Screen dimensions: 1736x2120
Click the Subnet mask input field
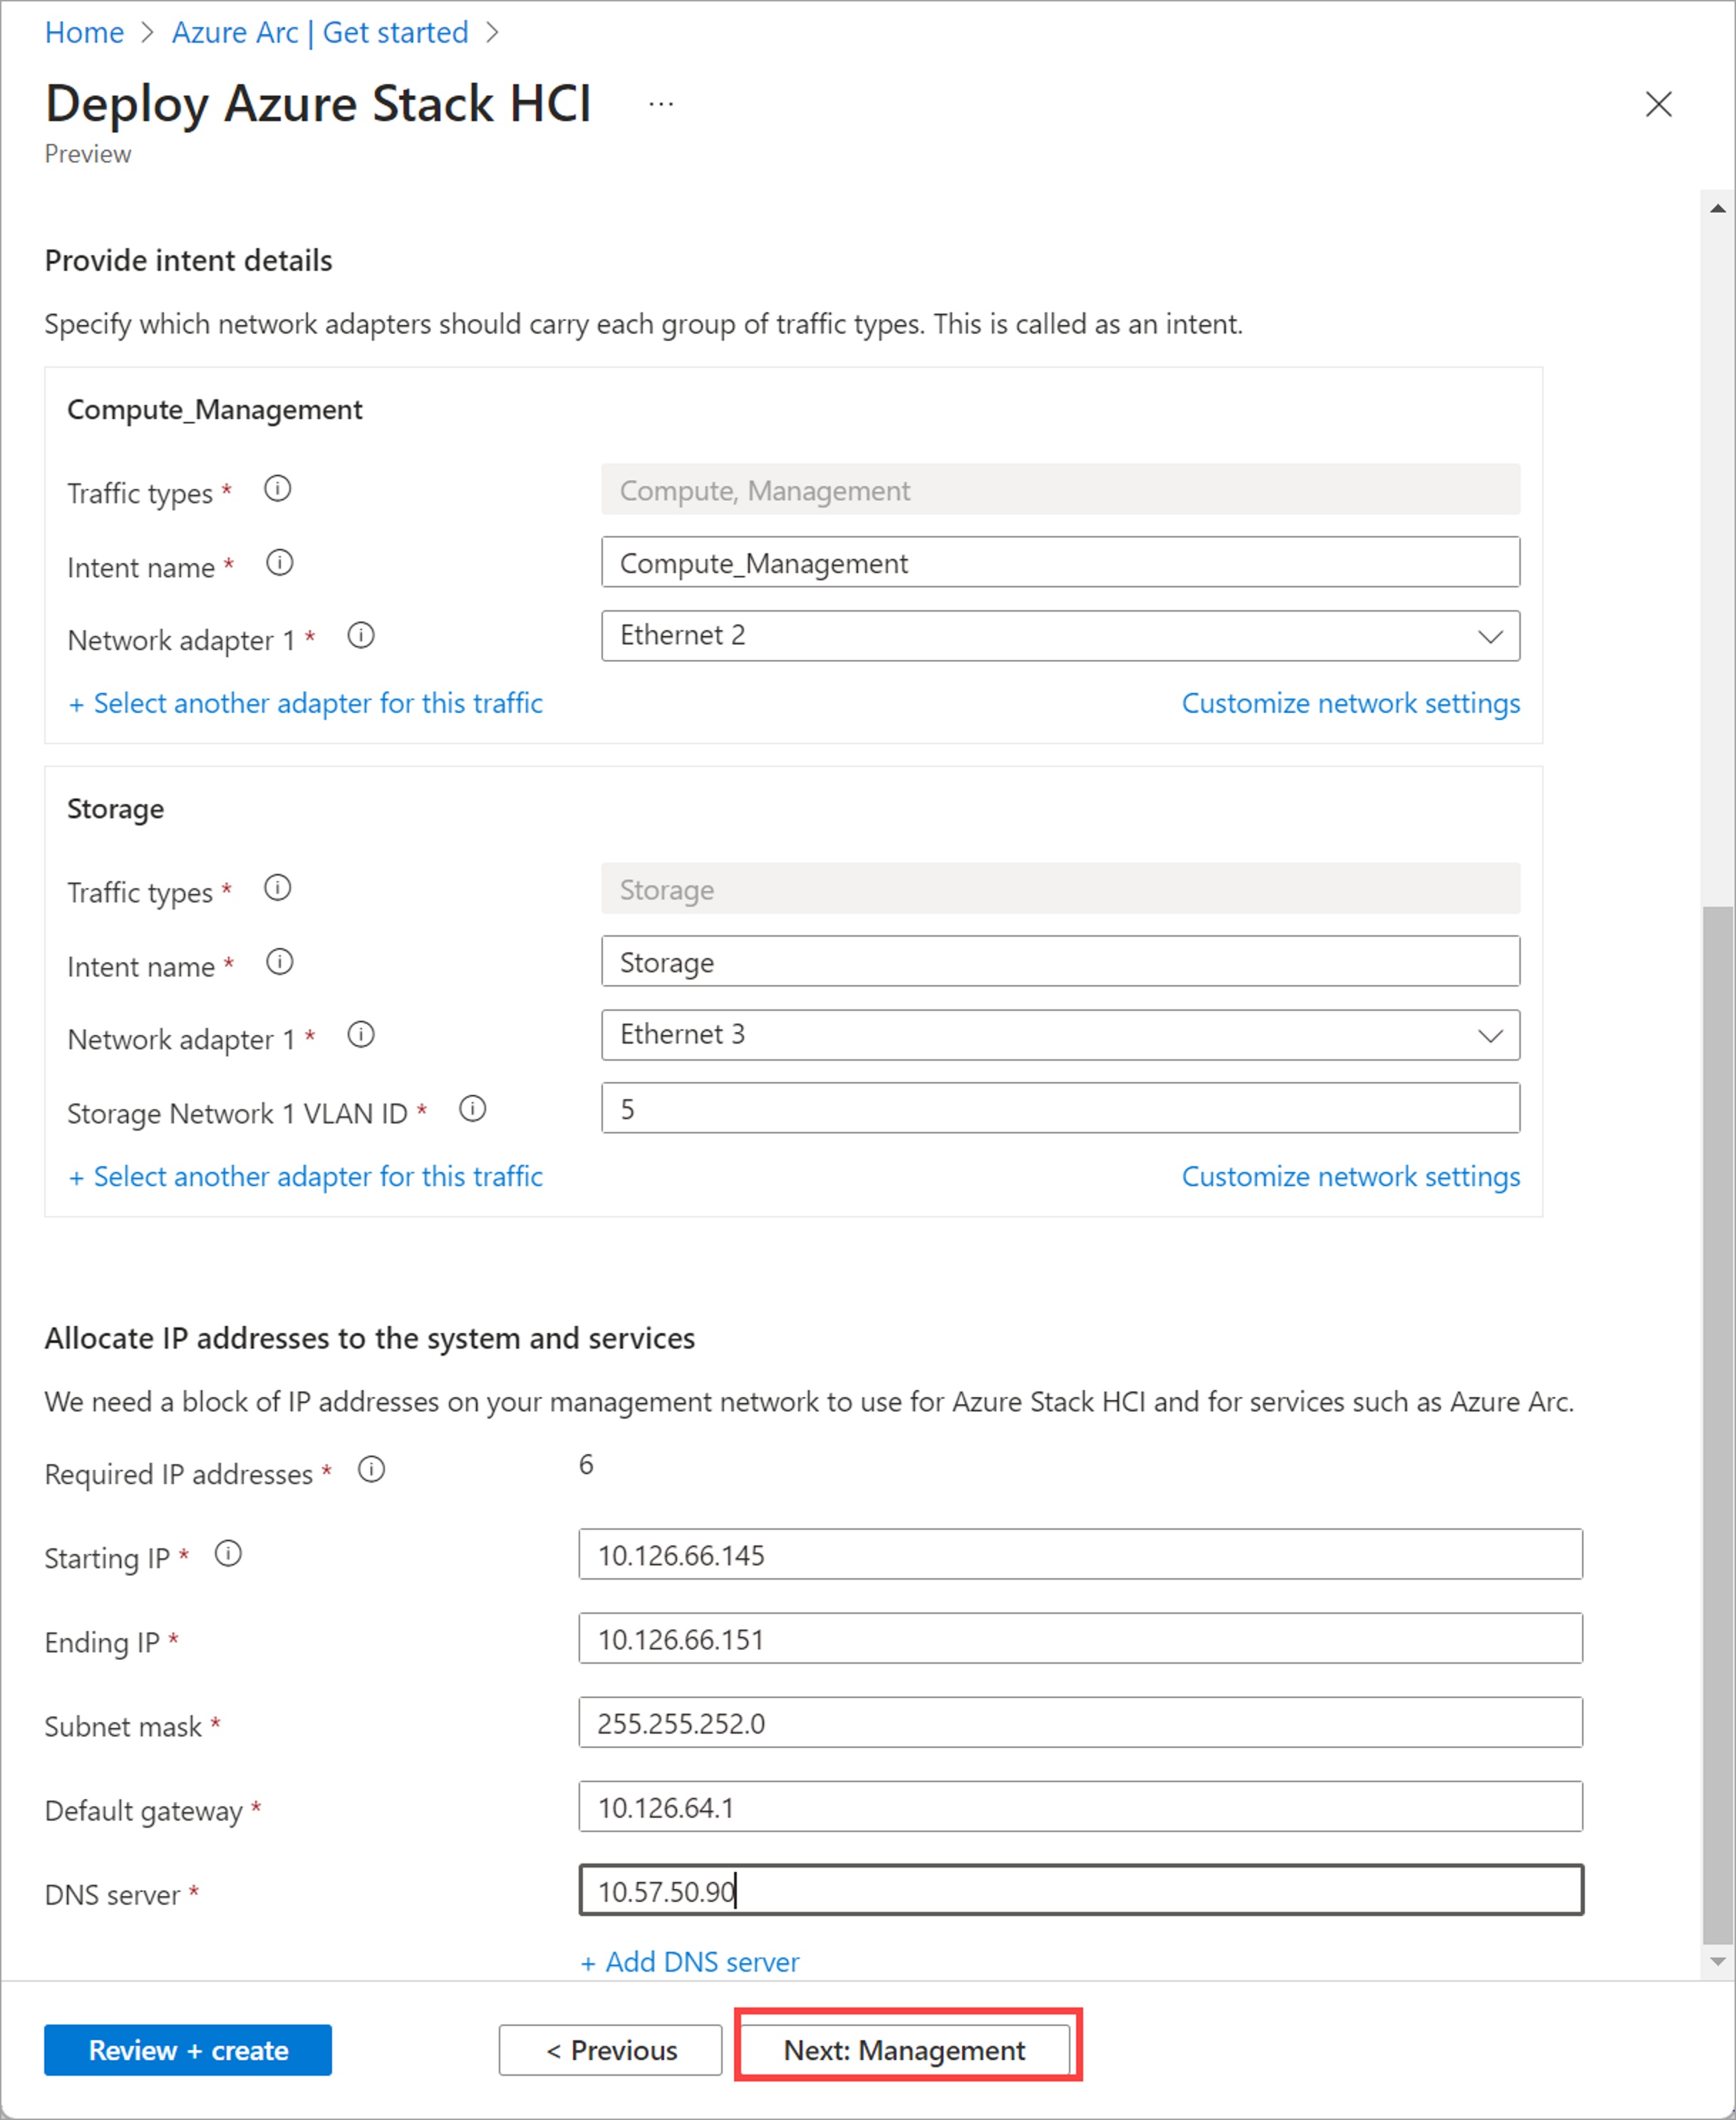coord(1081,1723)
